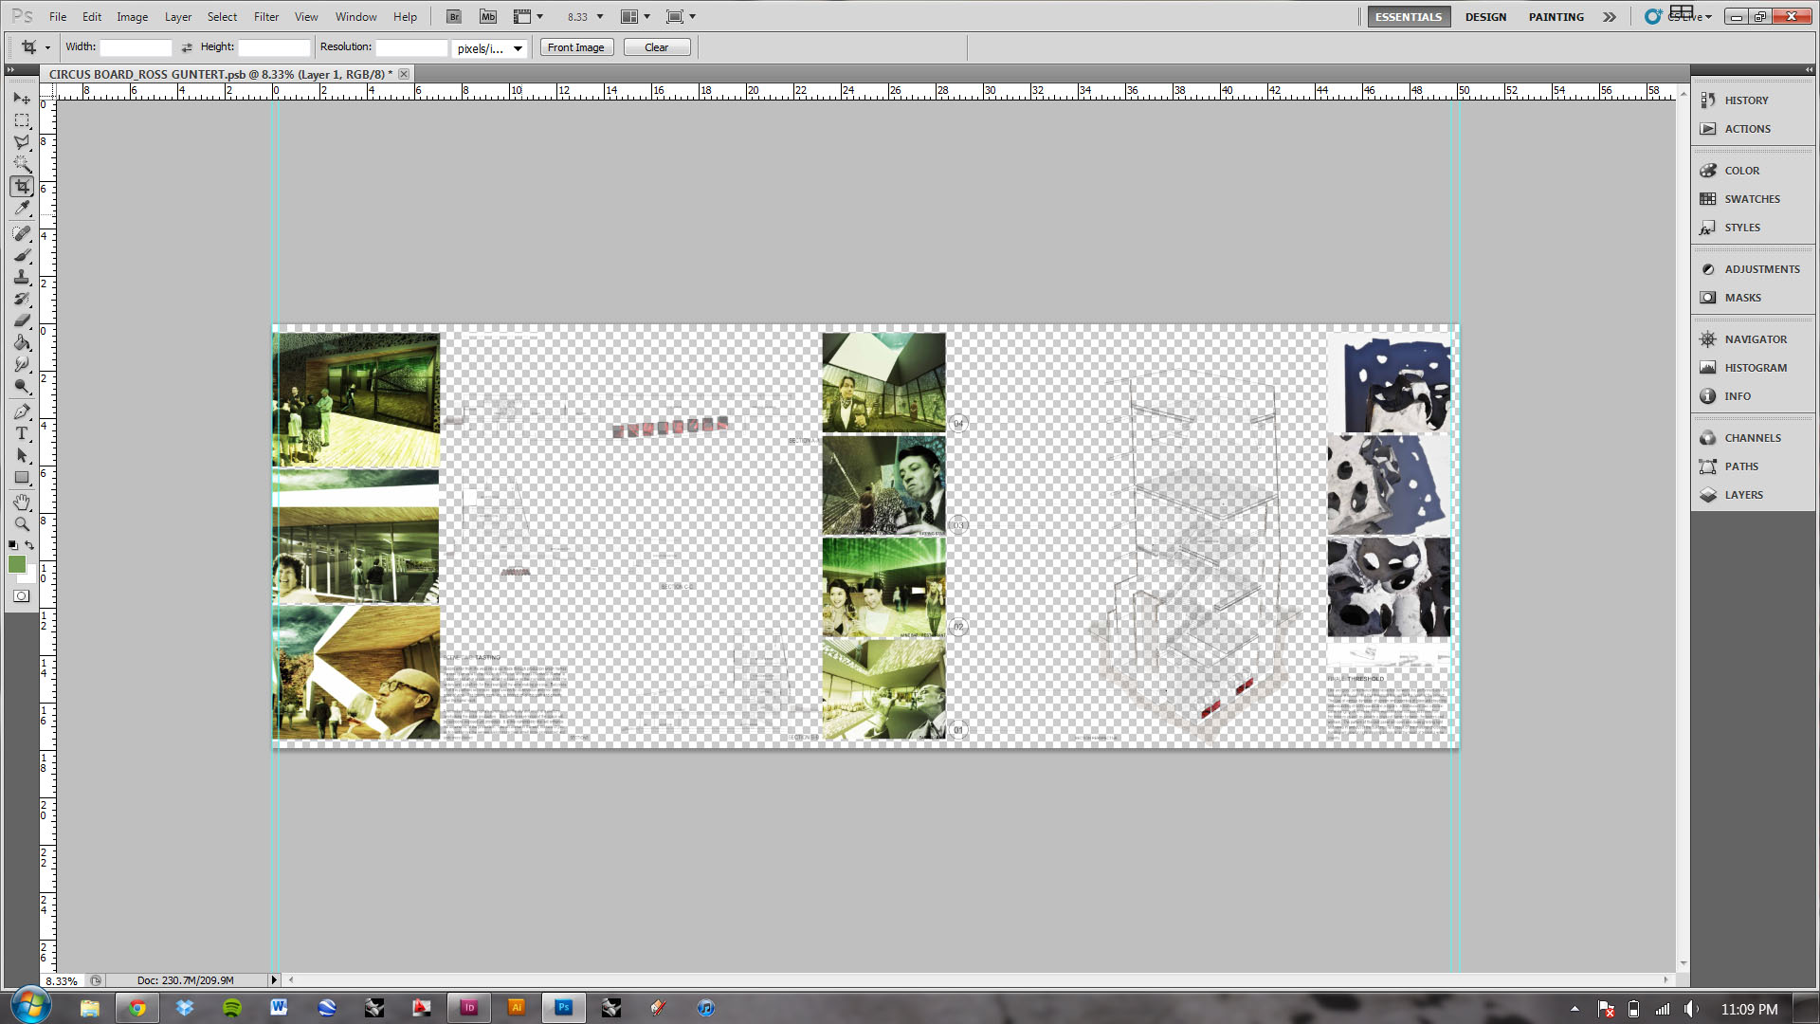The width and height of the screenshot is (1820, 1024).
Task: Open the zoom level dropdown in top bar
Action: pos(599,17)
